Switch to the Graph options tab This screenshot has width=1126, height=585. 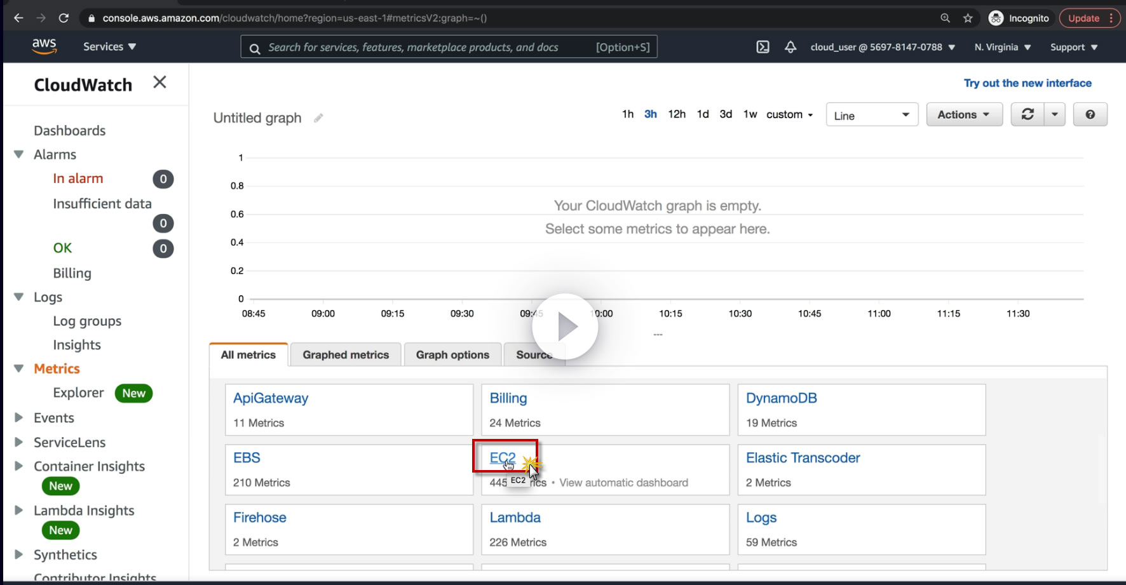tap(452, 354)
